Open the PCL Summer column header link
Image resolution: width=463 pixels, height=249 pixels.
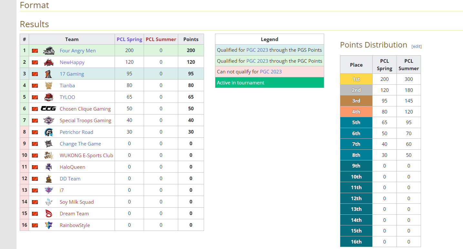click(161, 39)
